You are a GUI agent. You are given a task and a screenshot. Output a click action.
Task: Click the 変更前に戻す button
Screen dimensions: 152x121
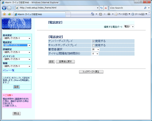(x=65, y=62)
